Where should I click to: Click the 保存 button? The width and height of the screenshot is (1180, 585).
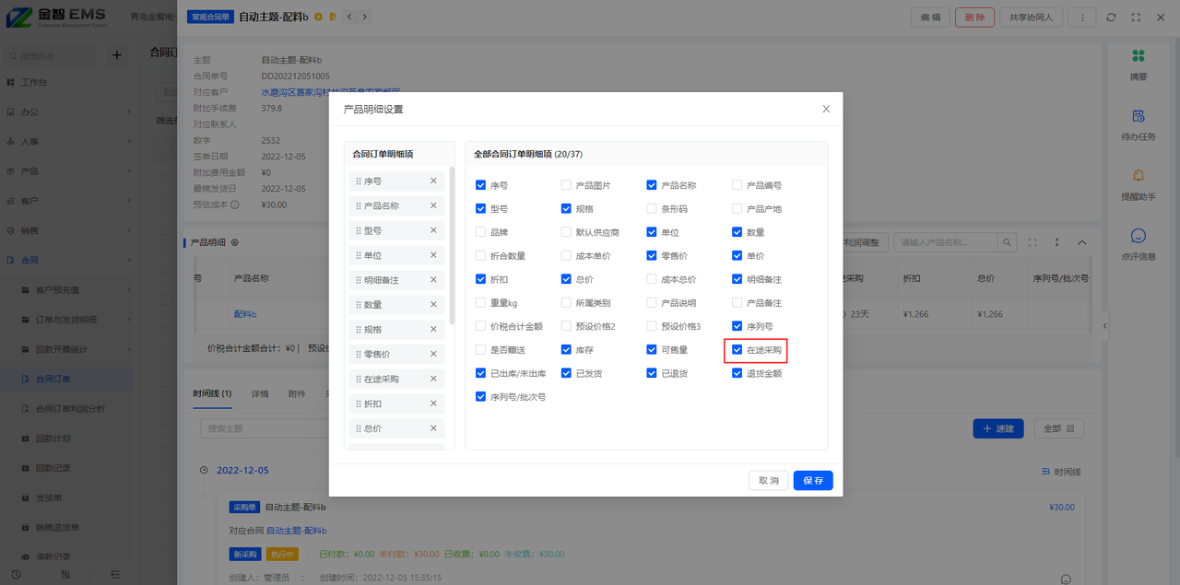(813, 480)
